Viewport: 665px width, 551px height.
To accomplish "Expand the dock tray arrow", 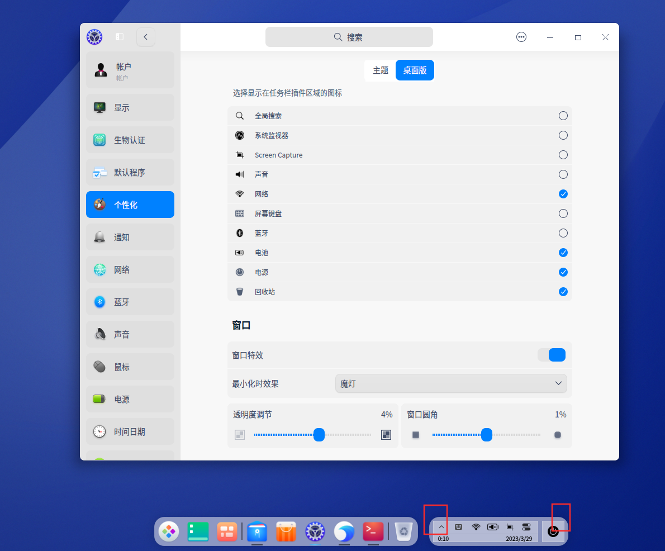I will point(441,527).
